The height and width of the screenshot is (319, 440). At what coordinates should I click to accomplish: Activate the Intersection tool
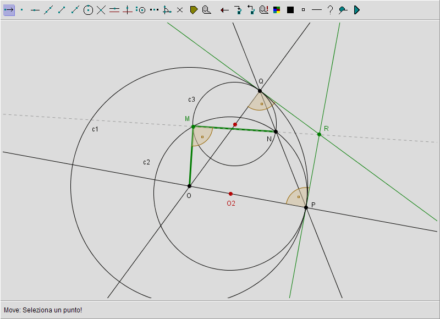tap(101, 10)
